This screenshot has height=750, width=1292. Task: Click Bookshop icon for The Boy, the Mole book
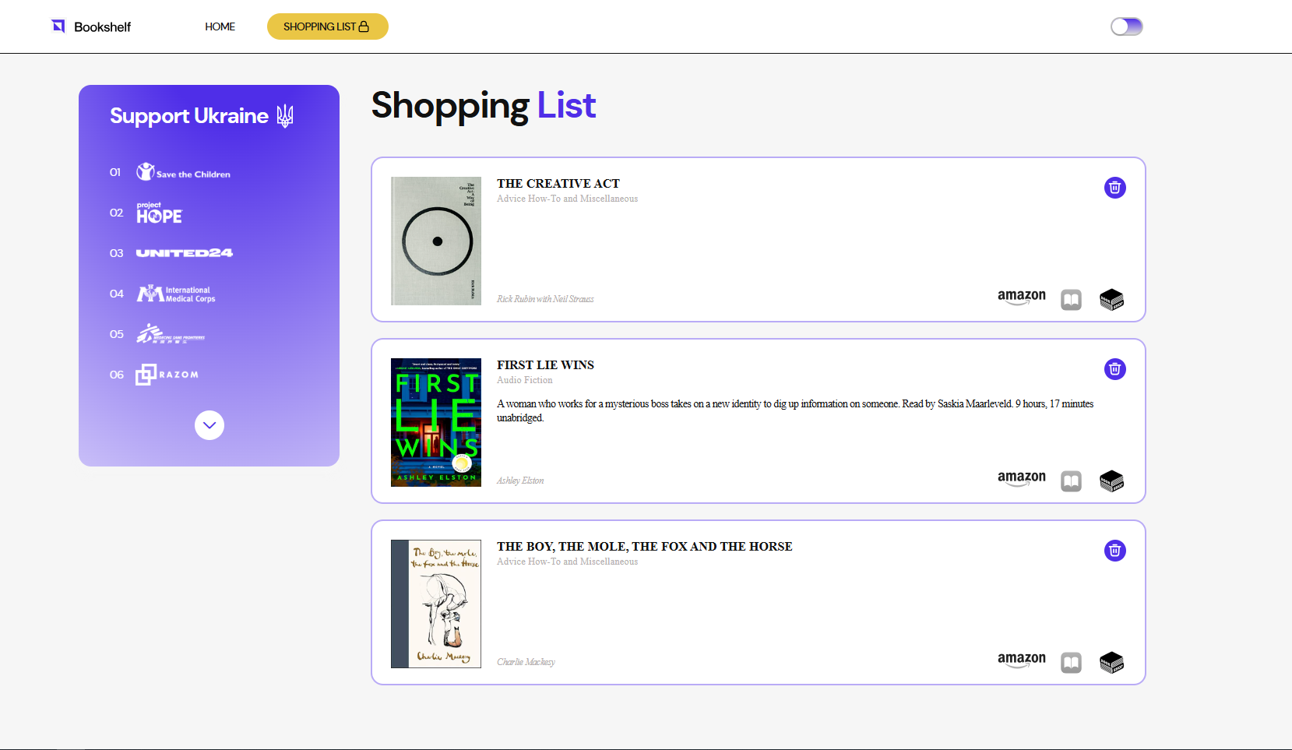click(1111, 663)
